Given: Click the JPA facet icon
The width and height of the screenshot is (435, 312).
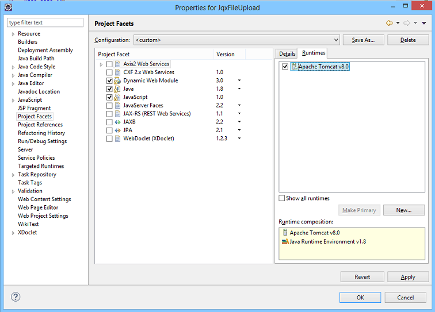Looking at the screenshot, I should [117, 130].
